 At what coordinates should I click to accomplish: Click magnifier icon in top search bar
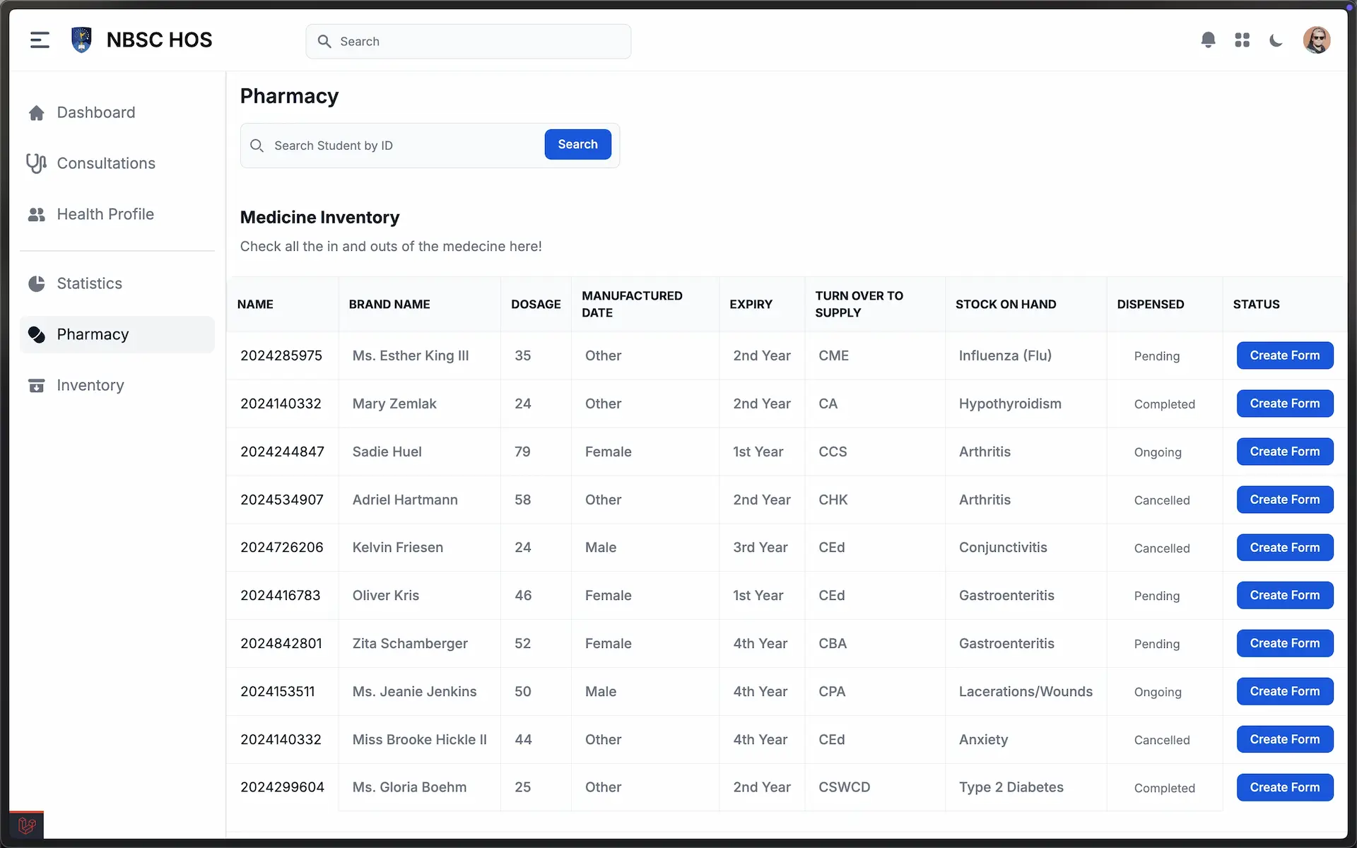[x=324, y=42]
